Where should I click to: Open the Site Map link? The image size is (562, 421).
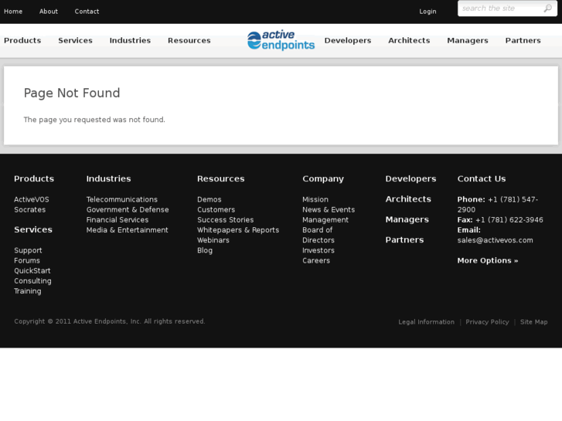(x=534, y=322)
